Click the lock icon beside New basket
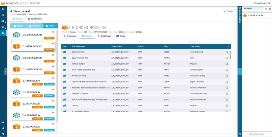Screen dimensions: 272x137 coord(270,9)
